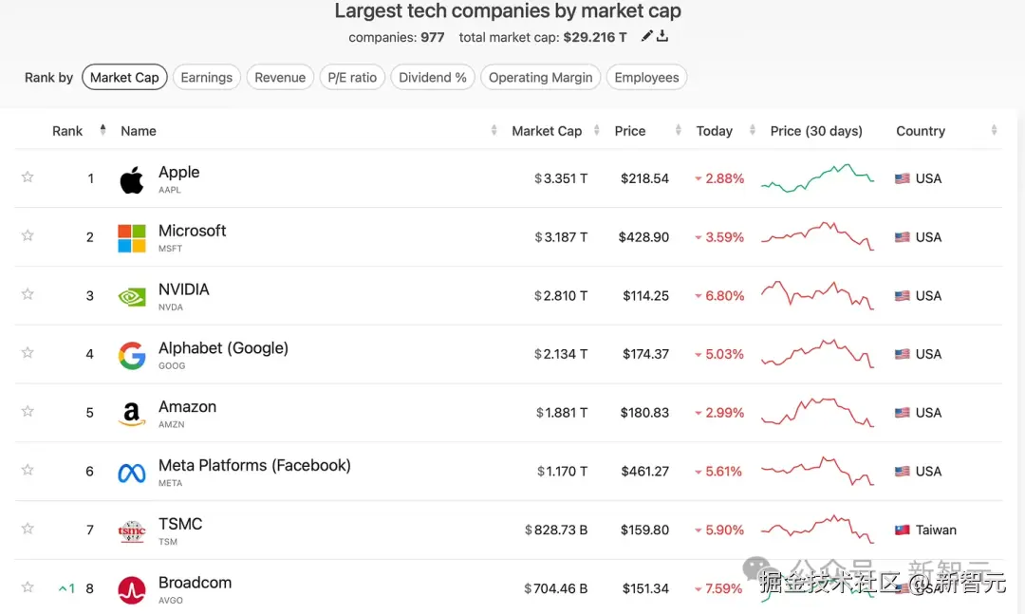1025x614 pixels.
Task: Sort by the Price column arrows
Action: pos(678,130)
